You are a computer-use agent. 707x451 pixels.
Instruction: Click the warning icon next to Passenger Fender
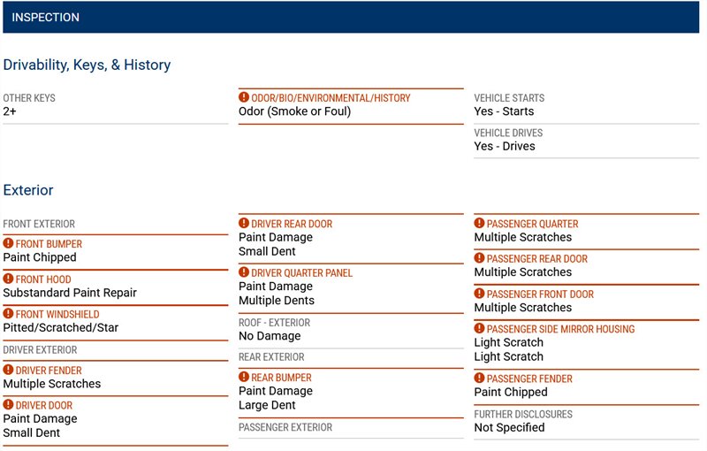point(480,378)
